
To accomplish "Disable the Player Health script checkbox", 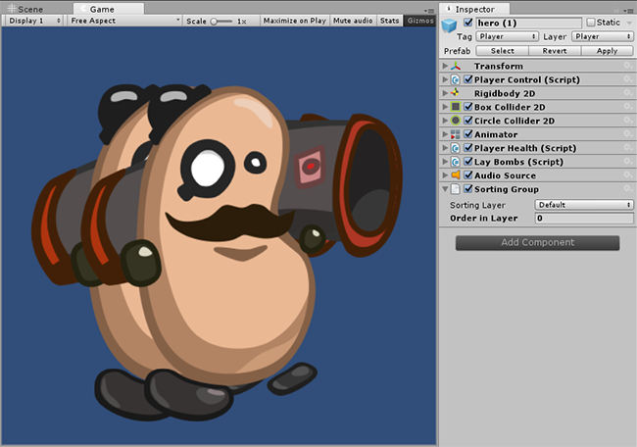I will click(x=468, y=148).
